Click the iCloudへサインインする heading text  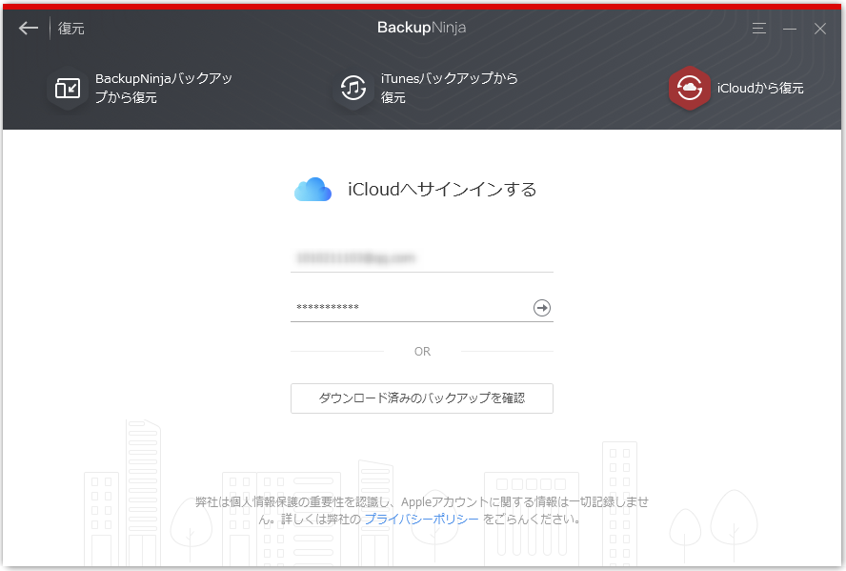(x=442, y=190)
